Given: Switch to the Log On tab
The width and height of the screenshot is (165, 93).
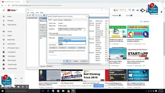Looking at the screenshot, I should coord(55,20).
